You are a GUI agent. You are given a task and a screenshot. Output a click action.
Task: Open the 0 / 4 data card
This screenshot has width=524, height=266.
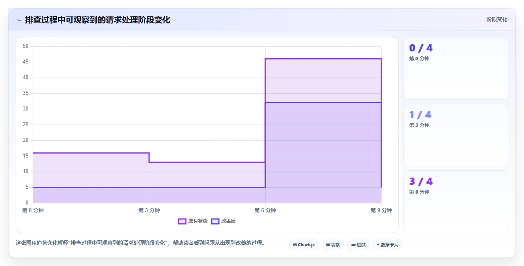pyautogui.click(x=456, y=68)
